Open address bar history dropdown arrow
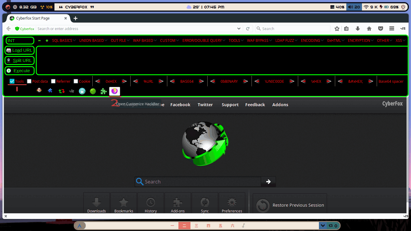 pyautogui.click(x=239, y=29)
